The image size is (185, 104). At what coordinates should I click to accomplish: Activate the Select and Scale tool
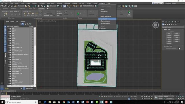(x=45, y=6)
